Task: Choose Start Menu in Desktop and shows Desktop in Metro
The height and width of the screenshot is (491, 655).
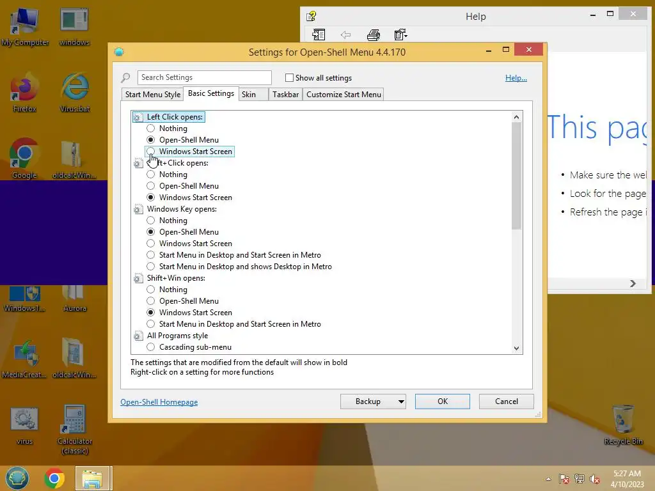Action: point(151,267)
